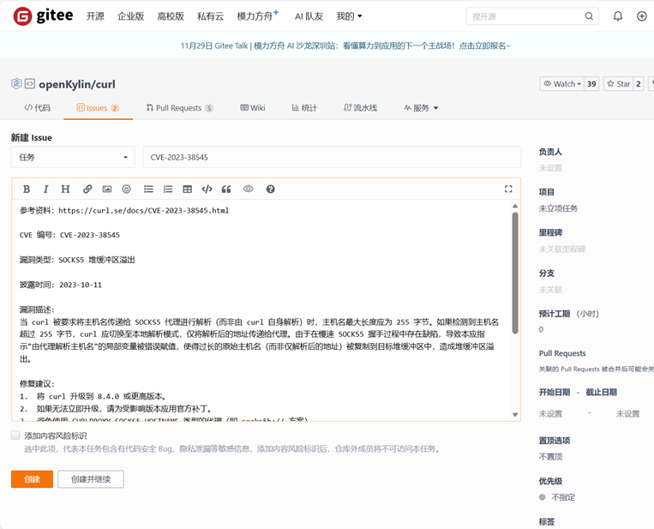
Task: Choose project under 项目 (未立项任务)
Action: tap(558, 208)
